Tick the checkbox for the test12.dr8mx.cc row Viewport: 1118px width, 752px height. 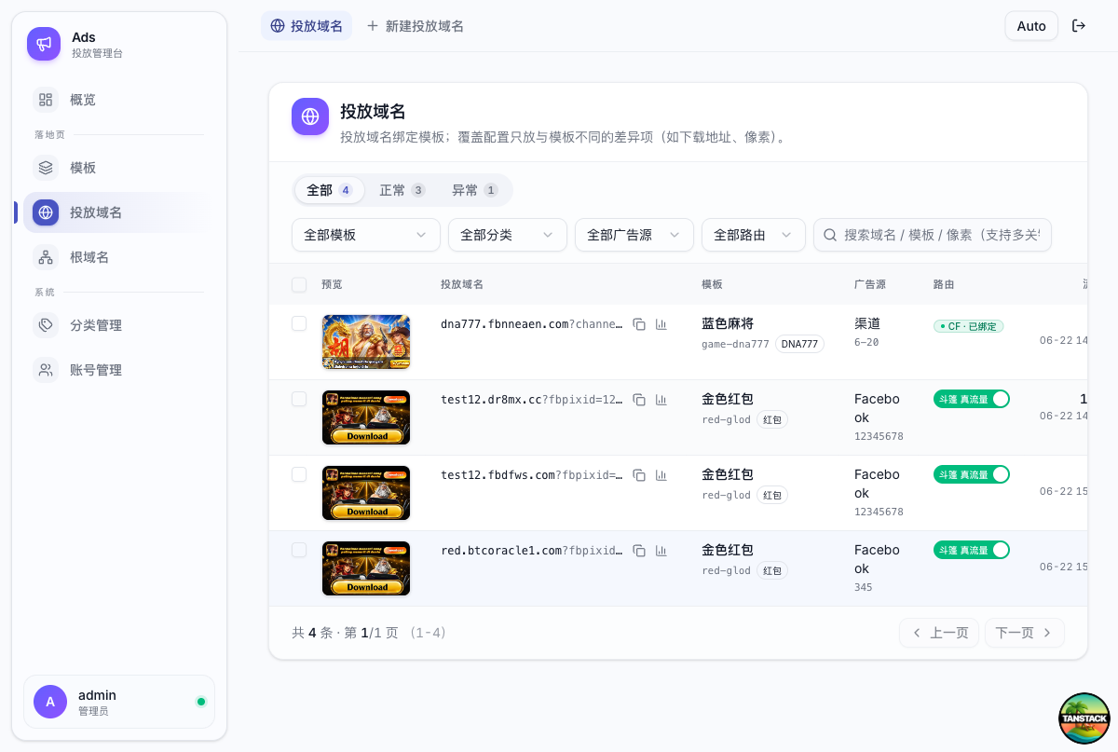pos(299,399)
